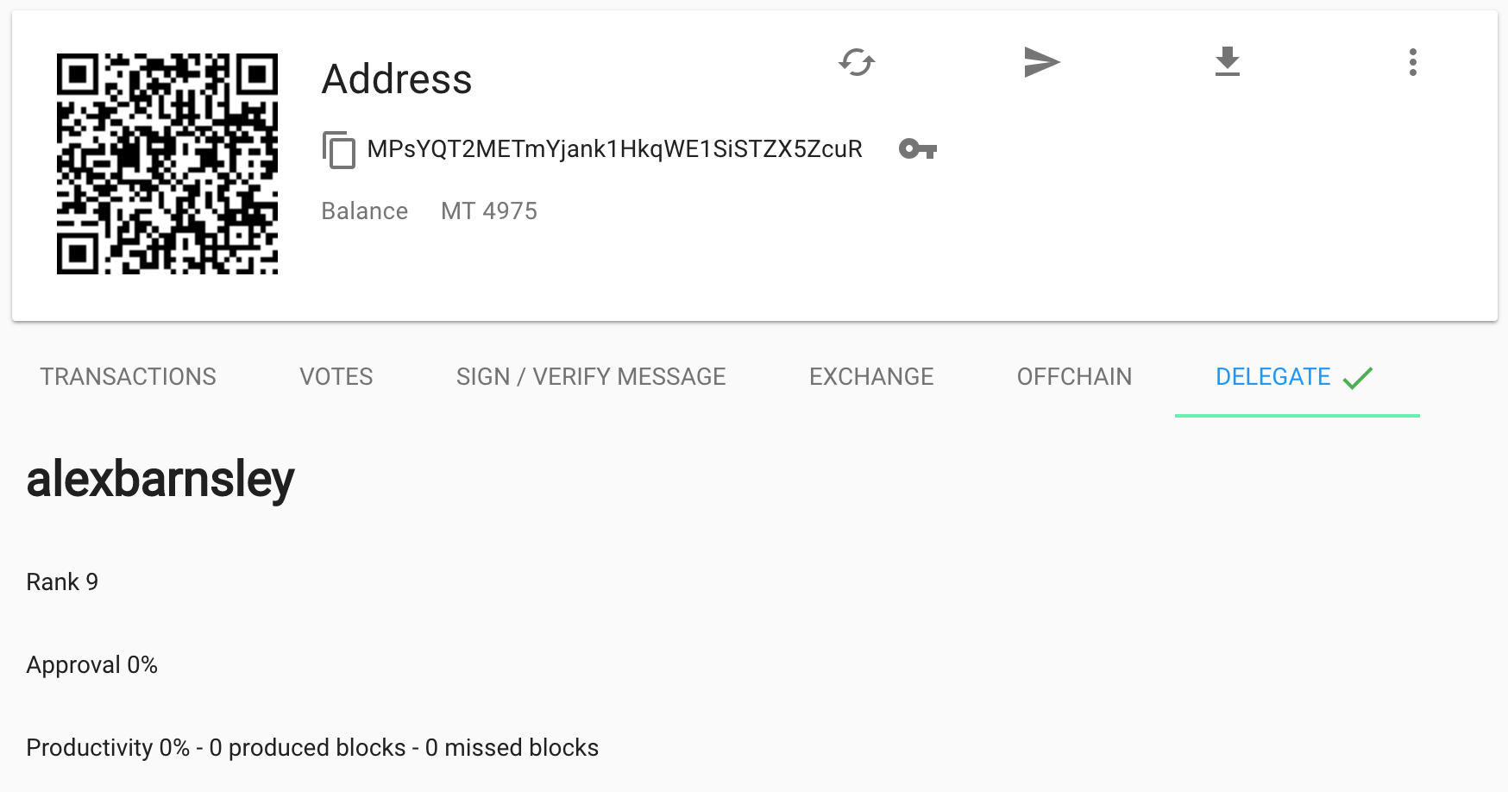The width and height of the screenshot is (1508, 792).
Task: Open the TRANSACTIONS tab
Action: (128, 377)
